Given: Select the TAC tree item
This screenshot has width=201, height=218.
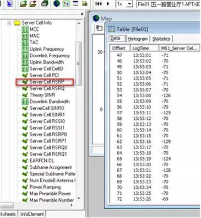Looking at the screenshot, I should point(34,42).
